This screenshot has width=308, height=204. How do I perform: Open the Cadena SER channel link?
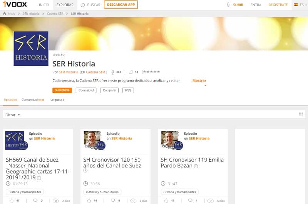click(95, 72)
